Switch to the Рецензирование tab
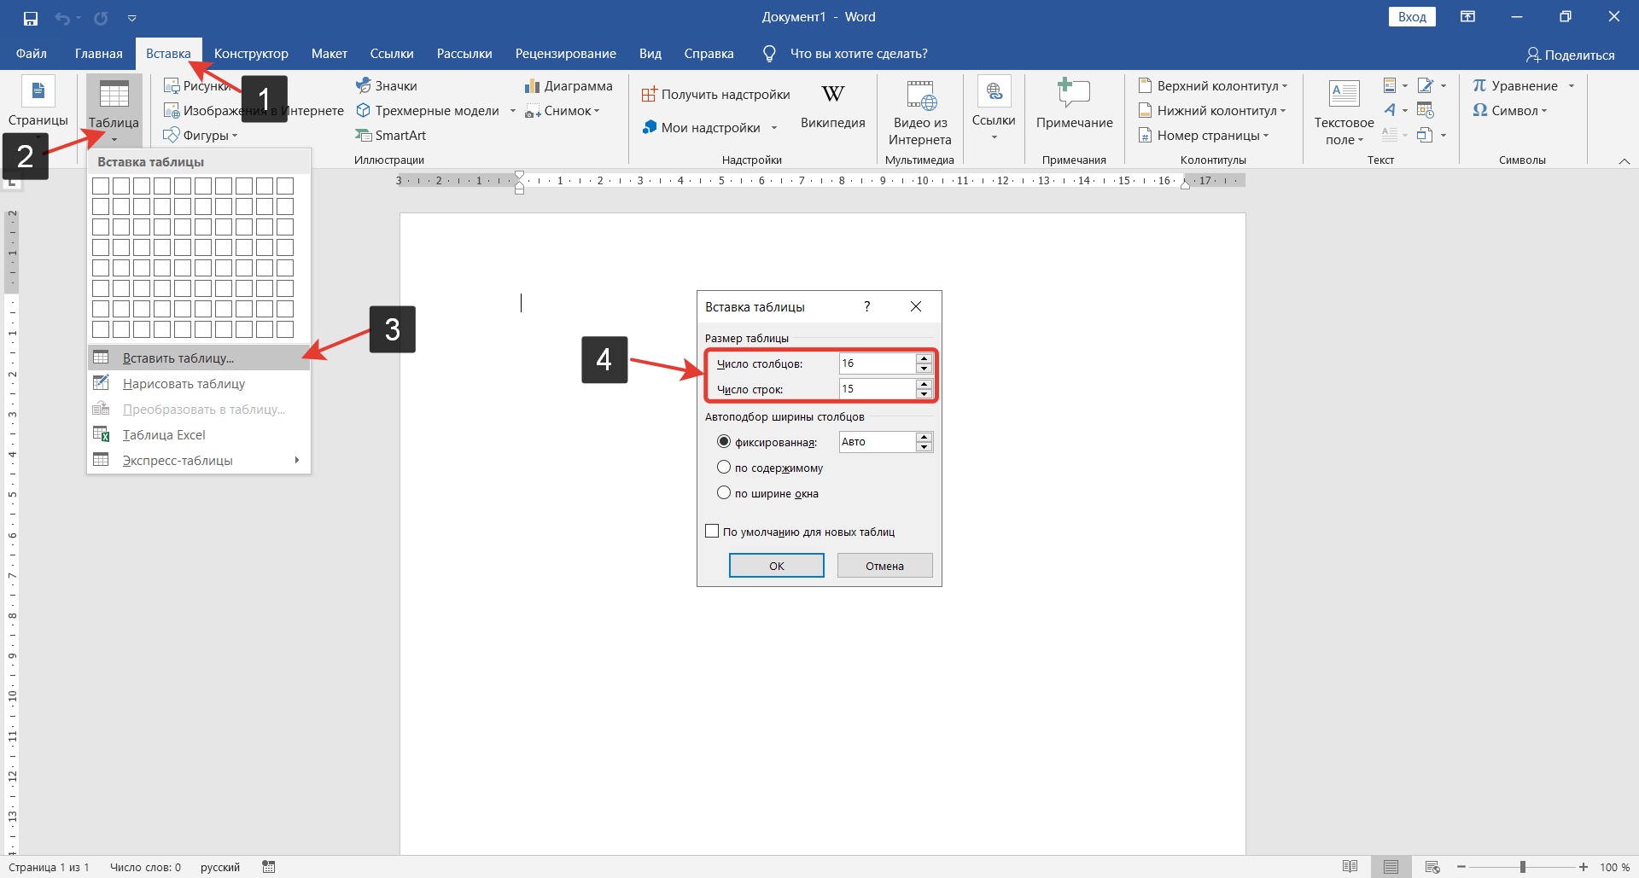The width and height of the screenshot is (1639, 878). 566,54
